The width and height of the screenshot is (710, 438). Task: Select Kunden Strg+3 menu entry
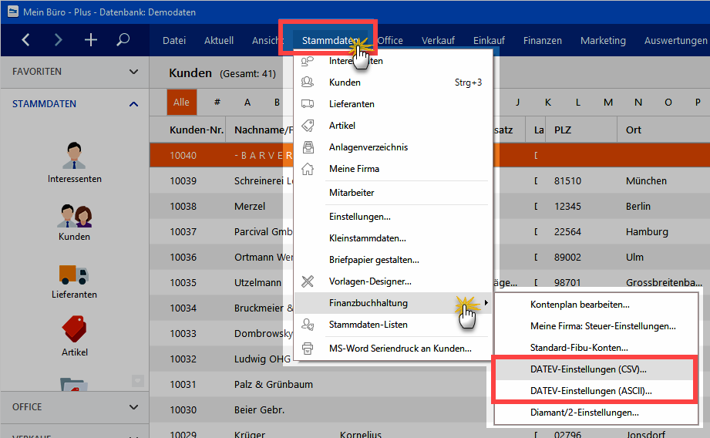click(393, 83)
